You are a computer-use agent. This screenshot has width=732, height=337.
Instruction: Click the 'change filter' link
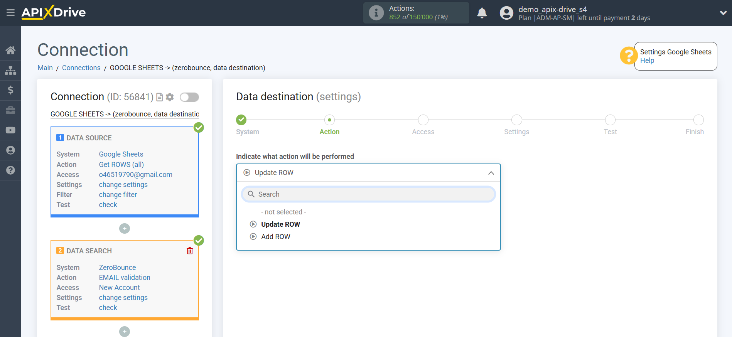[118, 195]
